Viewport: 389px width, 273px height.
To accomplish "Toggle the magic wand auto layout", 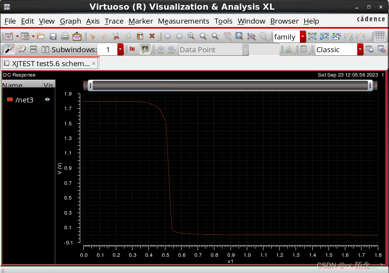I will pyautogui.click(x=9, y=49).
